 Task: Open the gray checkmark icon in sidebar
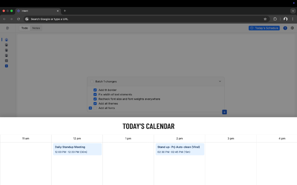pos(6,61)
